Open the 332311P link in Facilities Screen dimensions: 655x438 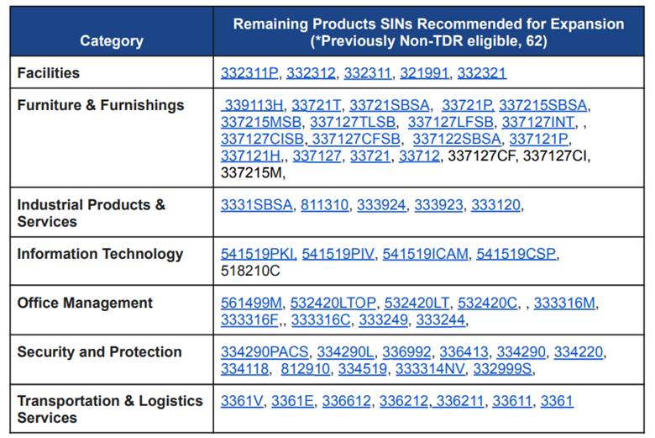(x=249, y=73)
